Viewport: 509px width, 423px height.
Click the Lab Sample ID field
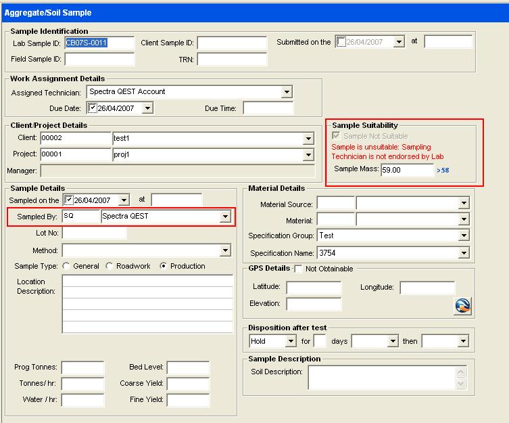[x=99, y=43]
